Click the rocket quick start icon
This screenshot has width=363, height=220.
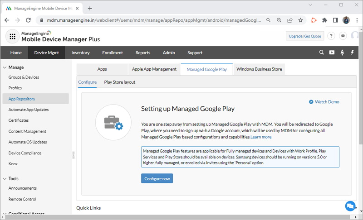(342, 53)
